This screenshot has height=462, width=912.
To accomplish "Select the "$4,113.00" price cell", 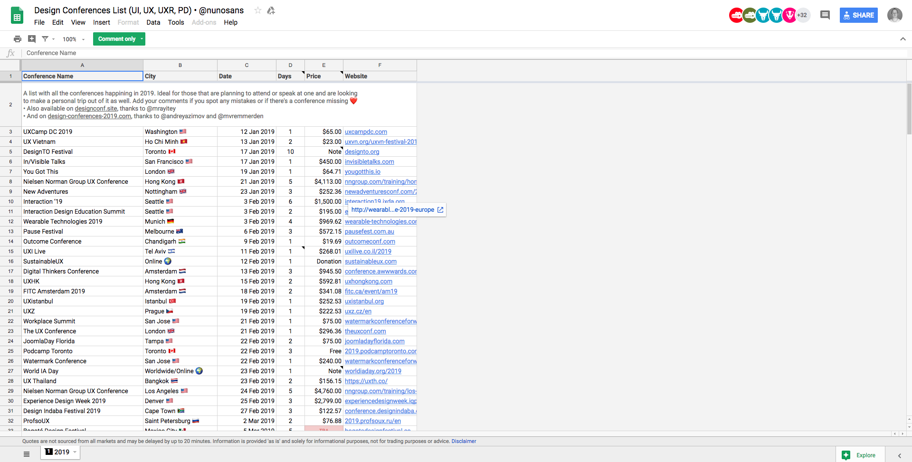I will [324, 182].
